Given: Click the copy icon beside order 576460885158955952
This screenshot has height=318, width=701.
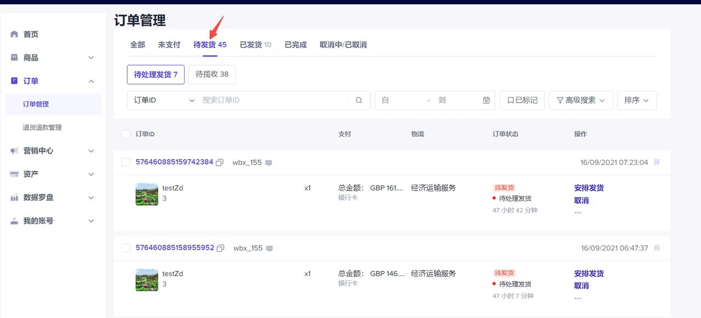Looking at the screenshot, I should [220, 248].
